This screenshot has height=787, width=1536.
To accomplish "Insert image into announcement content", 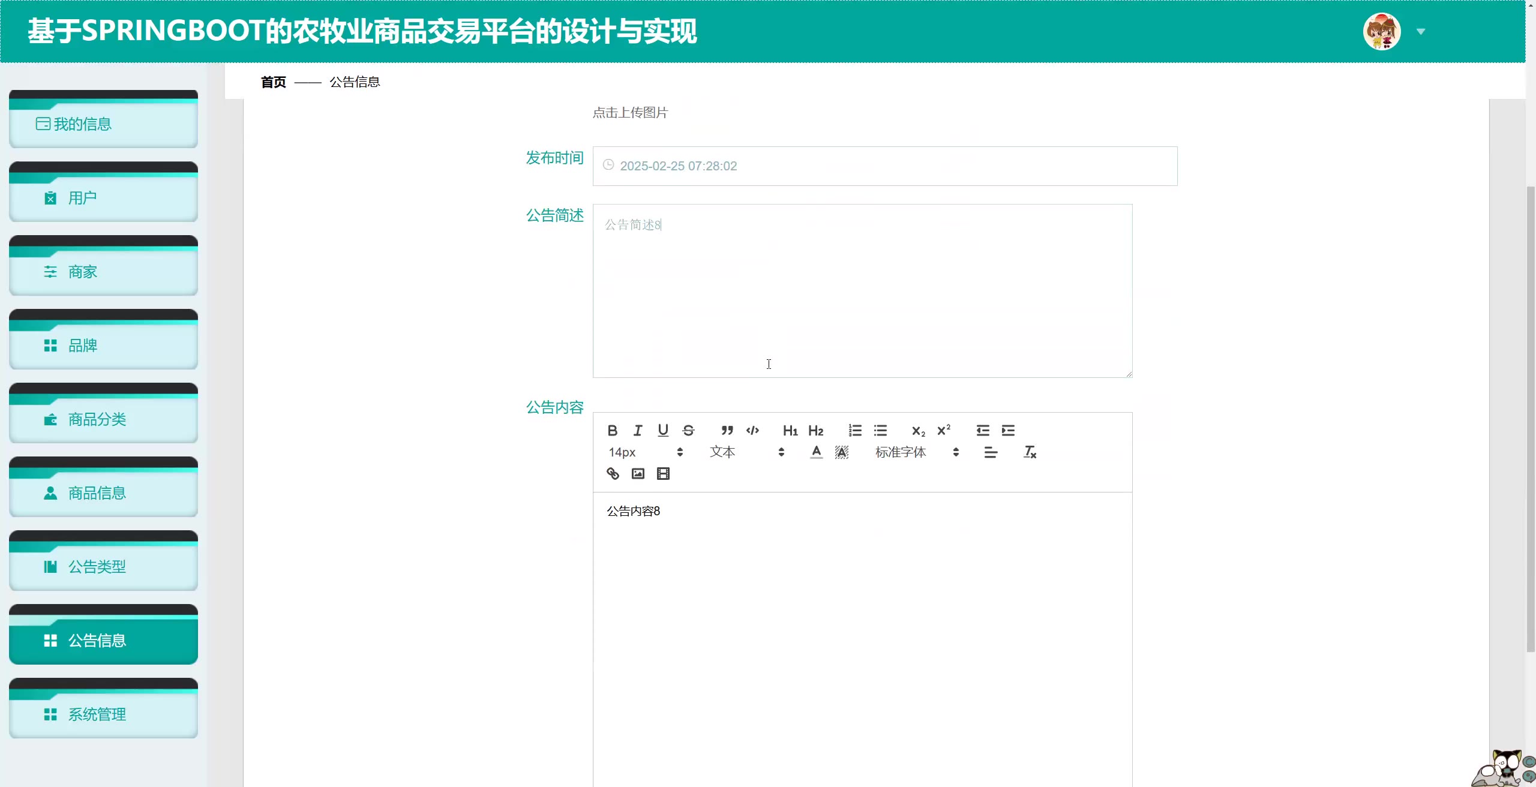I will coord(638,474).
